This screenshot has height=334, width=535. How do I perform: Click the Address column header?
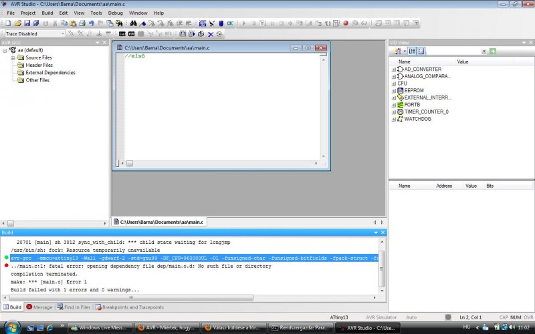(x=444, y=186)
